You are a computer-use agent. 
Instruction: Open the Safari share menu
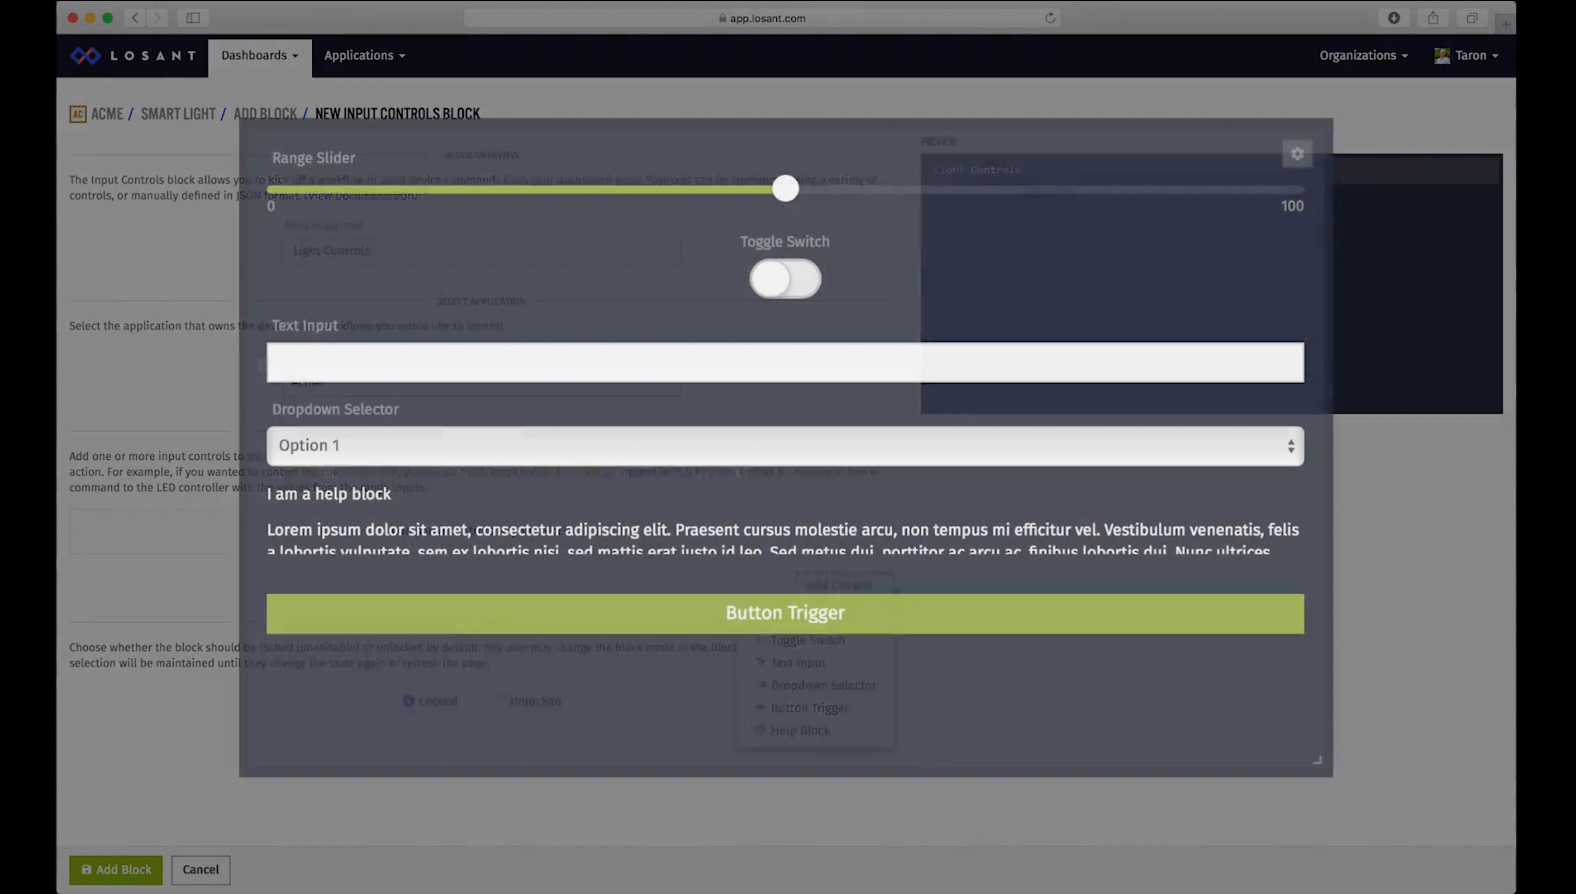pyautogui.click(x=1433, y=18)
